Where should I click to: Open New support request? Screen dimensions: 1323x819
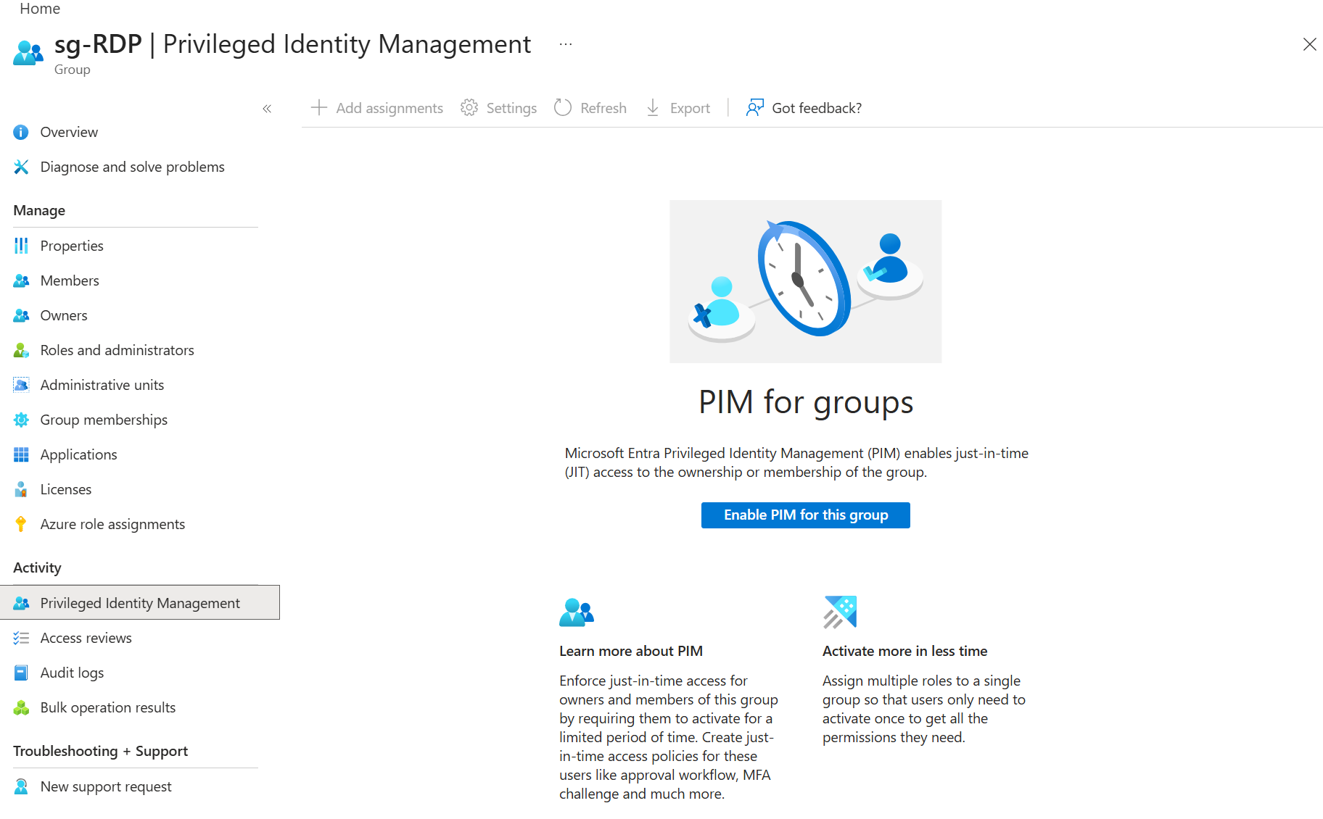point(106,786)
